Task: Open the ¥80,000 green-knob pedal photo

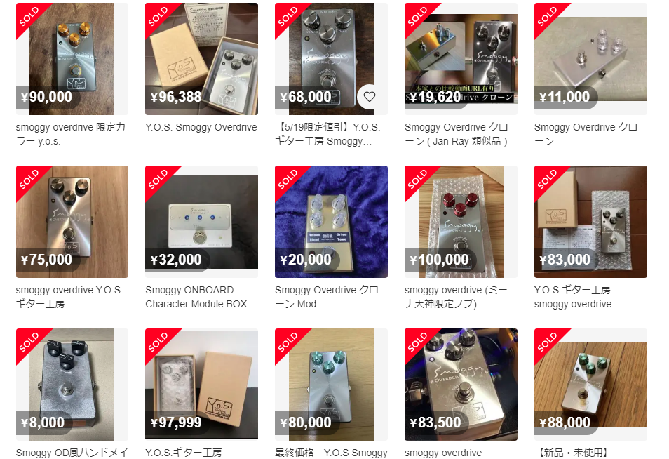Action: point(331,385)
